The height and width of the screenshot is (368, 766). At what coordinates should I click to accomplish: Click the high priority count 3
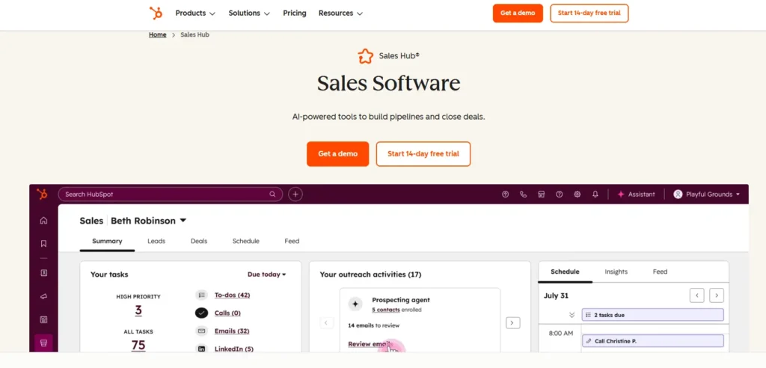point(138,310)
